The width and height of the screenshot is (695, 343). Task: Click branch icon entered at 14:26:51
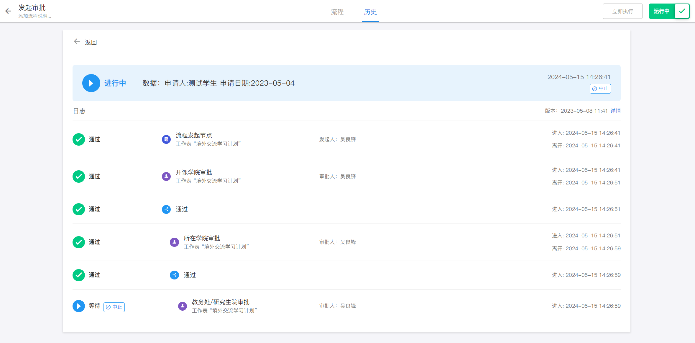(x=166, y=209)
